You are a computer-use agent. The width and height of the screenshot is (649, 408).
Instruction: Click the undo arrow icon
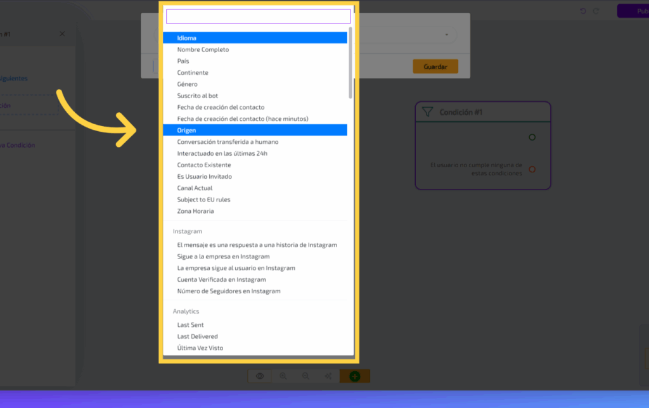(583, 11)
